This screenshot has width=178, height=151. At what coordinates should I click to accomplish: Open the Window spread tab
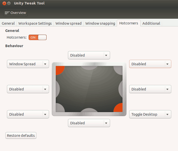coord(69,23)
